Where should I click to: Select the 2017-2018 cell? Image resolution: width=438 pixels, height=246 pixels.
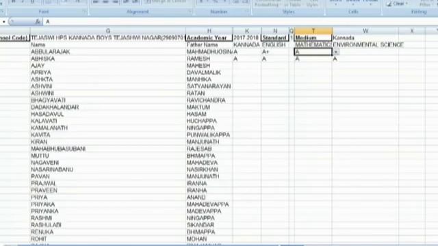(x=247, y=38)
